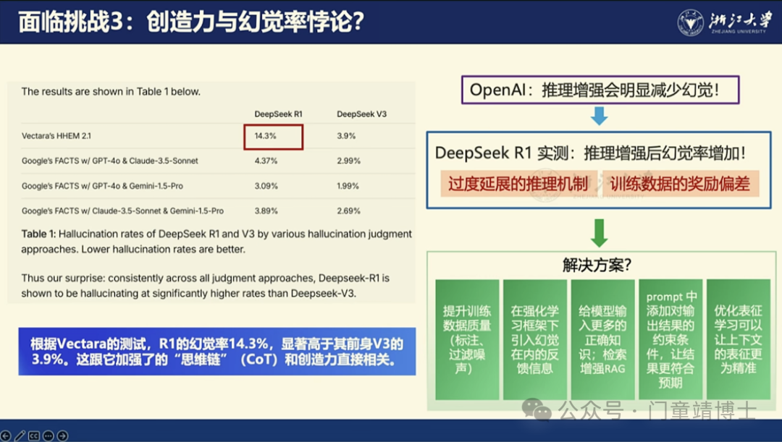Click the blue Vectara summary banner

tap(217, 352)
